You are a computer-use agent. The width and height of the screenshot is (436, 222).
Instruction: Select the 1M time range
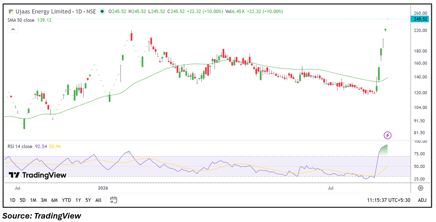click(33, 200)
